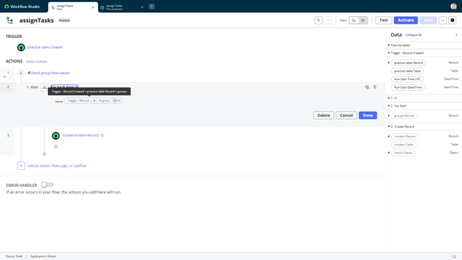Click the Done button

click(367, 115)
